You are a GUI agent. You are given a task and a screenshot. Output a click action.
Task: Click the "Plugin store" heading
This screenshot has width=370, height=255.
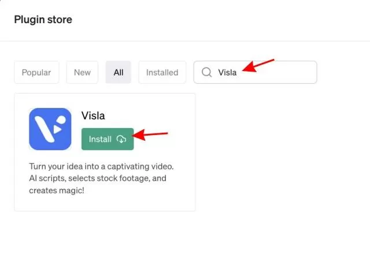tap(43, 20)
